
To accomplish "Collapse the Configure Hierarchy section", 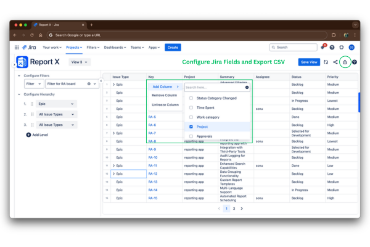I will pyautogui.click(x=19, y=94).
